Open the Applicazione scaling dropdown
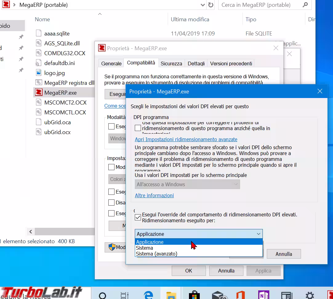Screen dimensions: 333x299 click(199, 234)
